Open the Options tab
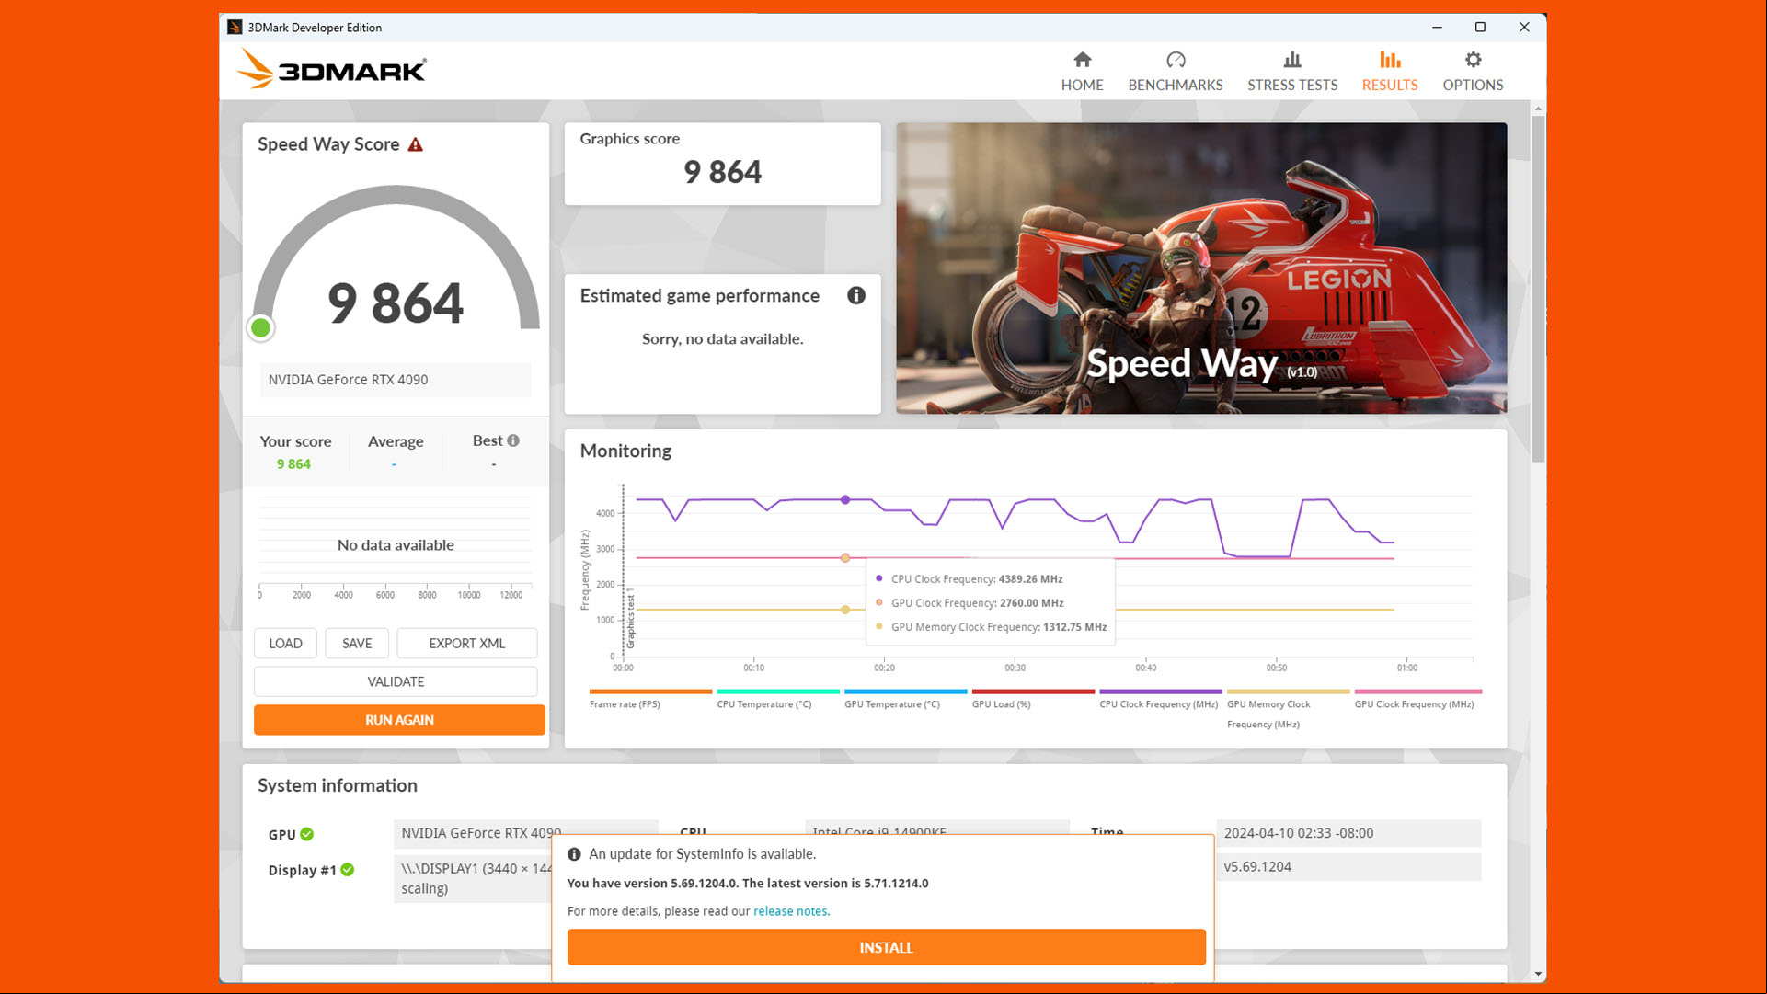Image resolution: width=1767 pixels, height=994 pixels. [x=1473, y=72]
